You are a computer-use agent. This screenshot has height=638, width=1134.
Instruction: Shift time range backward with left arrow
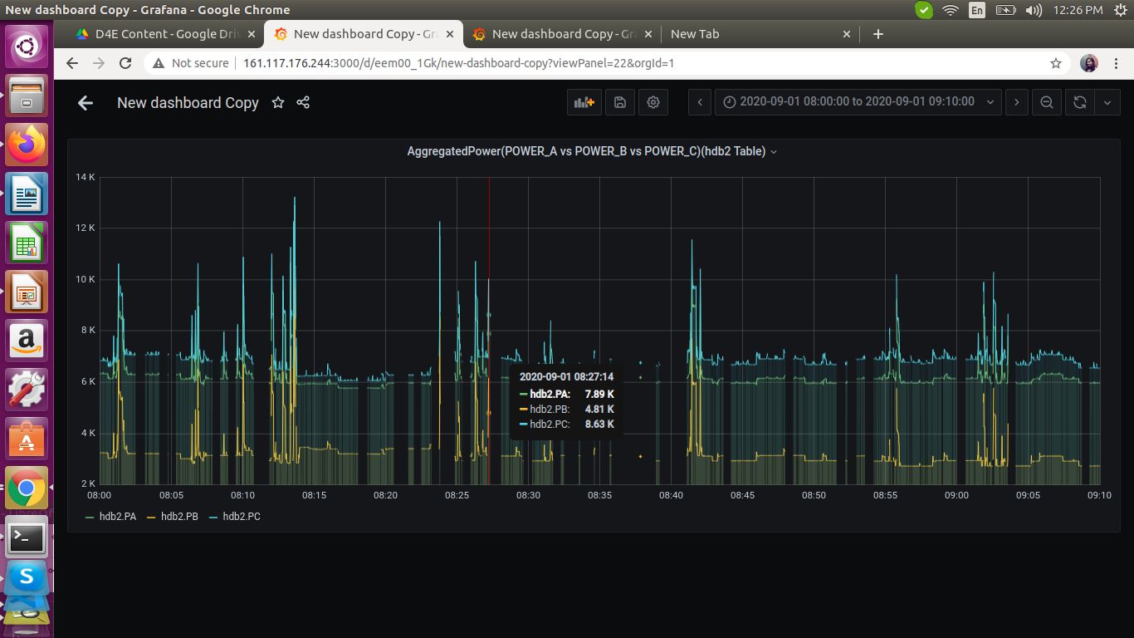(700, 102)
